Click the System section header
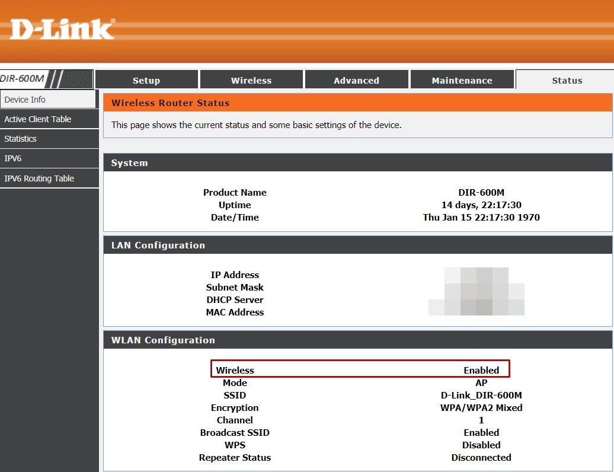This screenshot has width=614, height=472. point(357,162)
